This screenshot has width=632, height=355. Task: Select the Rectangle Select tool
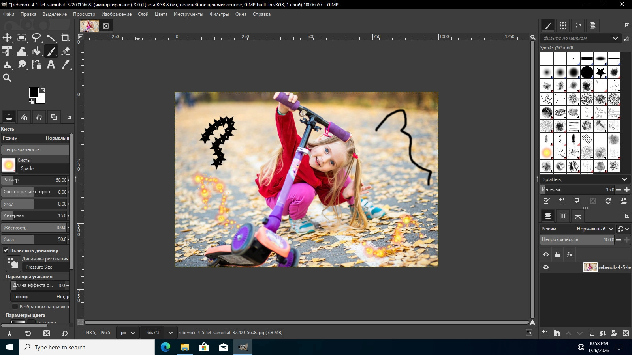tap(22, 38)
